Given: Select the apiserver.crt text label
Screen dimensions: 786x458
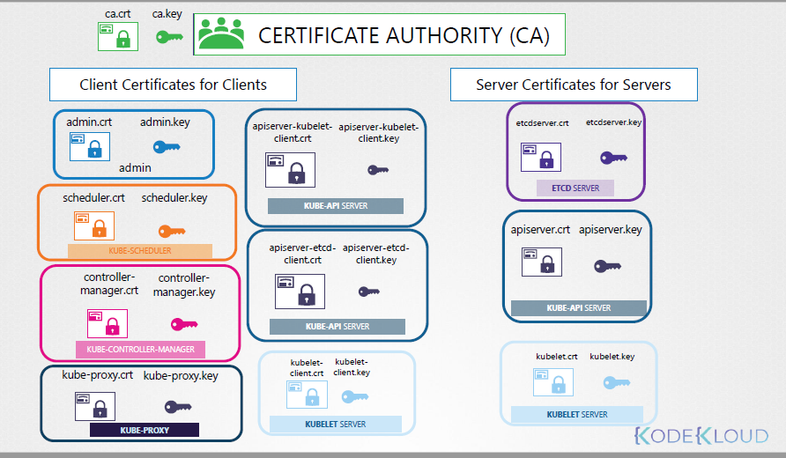Looking at the screenshot, I should tap(540, 230).
